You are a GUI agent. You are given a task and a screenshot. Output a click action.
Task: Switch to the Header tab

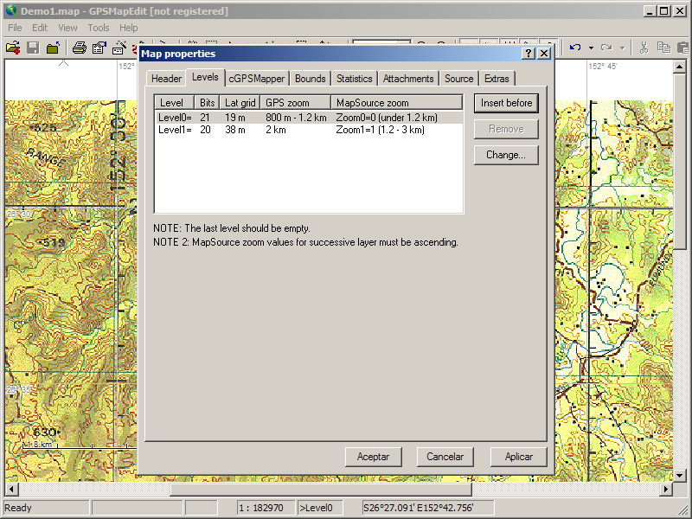[x=166, y=79]
